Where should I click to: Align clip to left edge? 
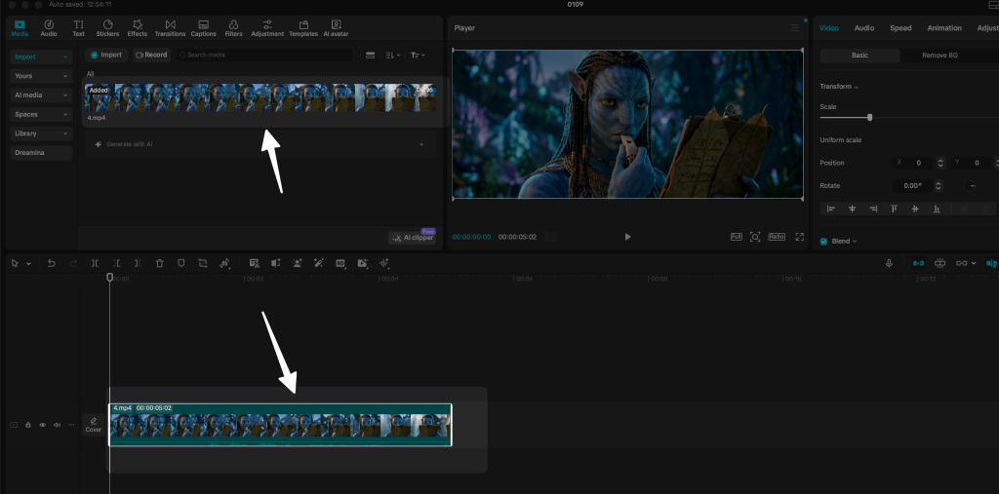(831, 209)
